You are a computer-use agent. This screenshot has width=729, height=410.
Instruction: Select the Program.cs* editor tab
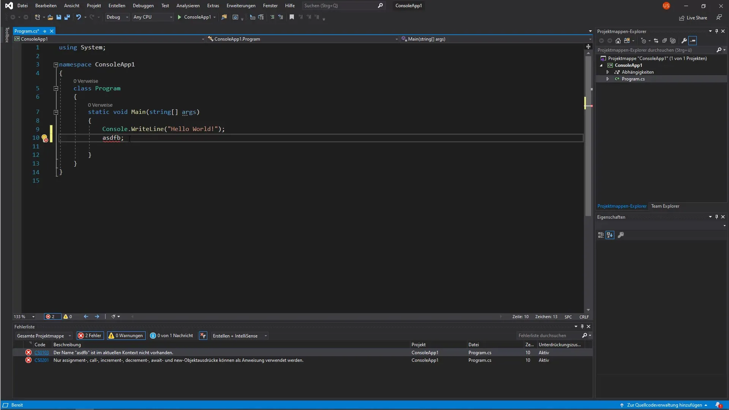(x=27, y=31)
